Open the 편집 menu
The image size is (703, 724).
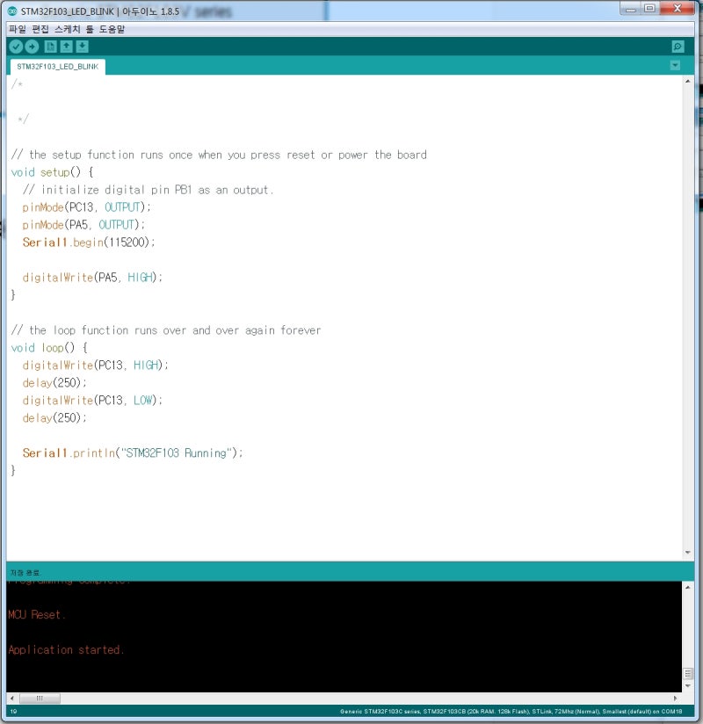tap(36, 28)
